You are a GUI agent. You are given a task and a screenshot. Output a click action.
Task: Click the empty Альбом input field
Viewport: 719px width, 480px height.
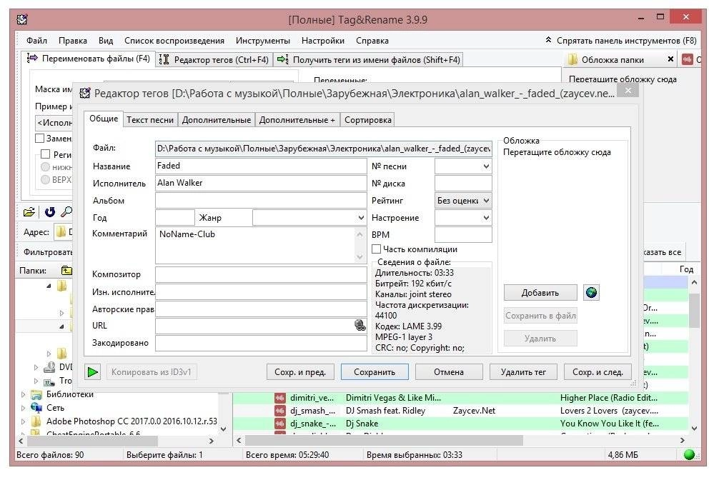260,200
